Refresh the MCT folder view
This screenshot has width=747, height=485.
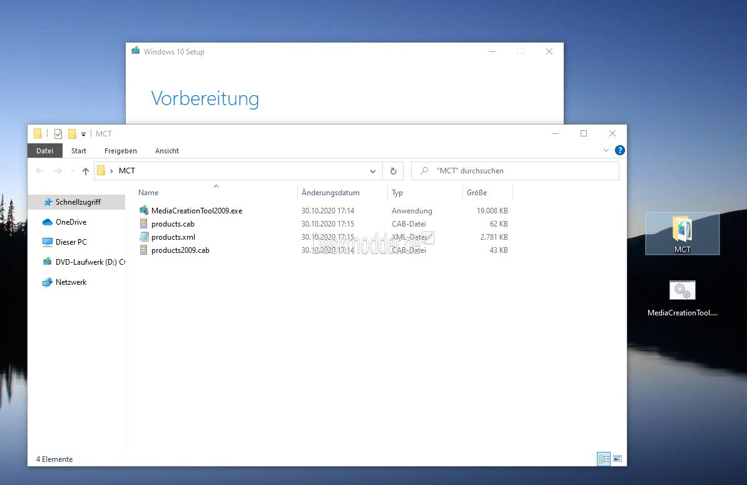pos(394,171)
